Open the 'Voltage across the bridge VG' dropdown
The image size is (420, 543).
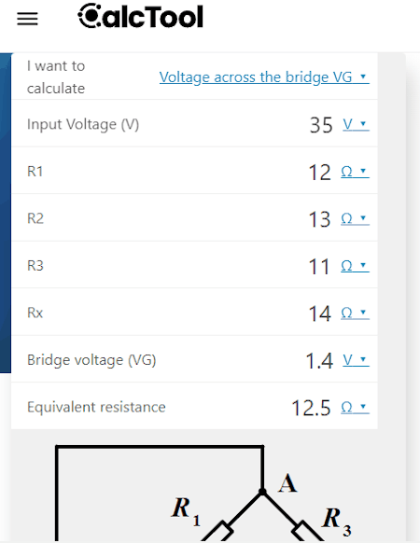(264, 77)
